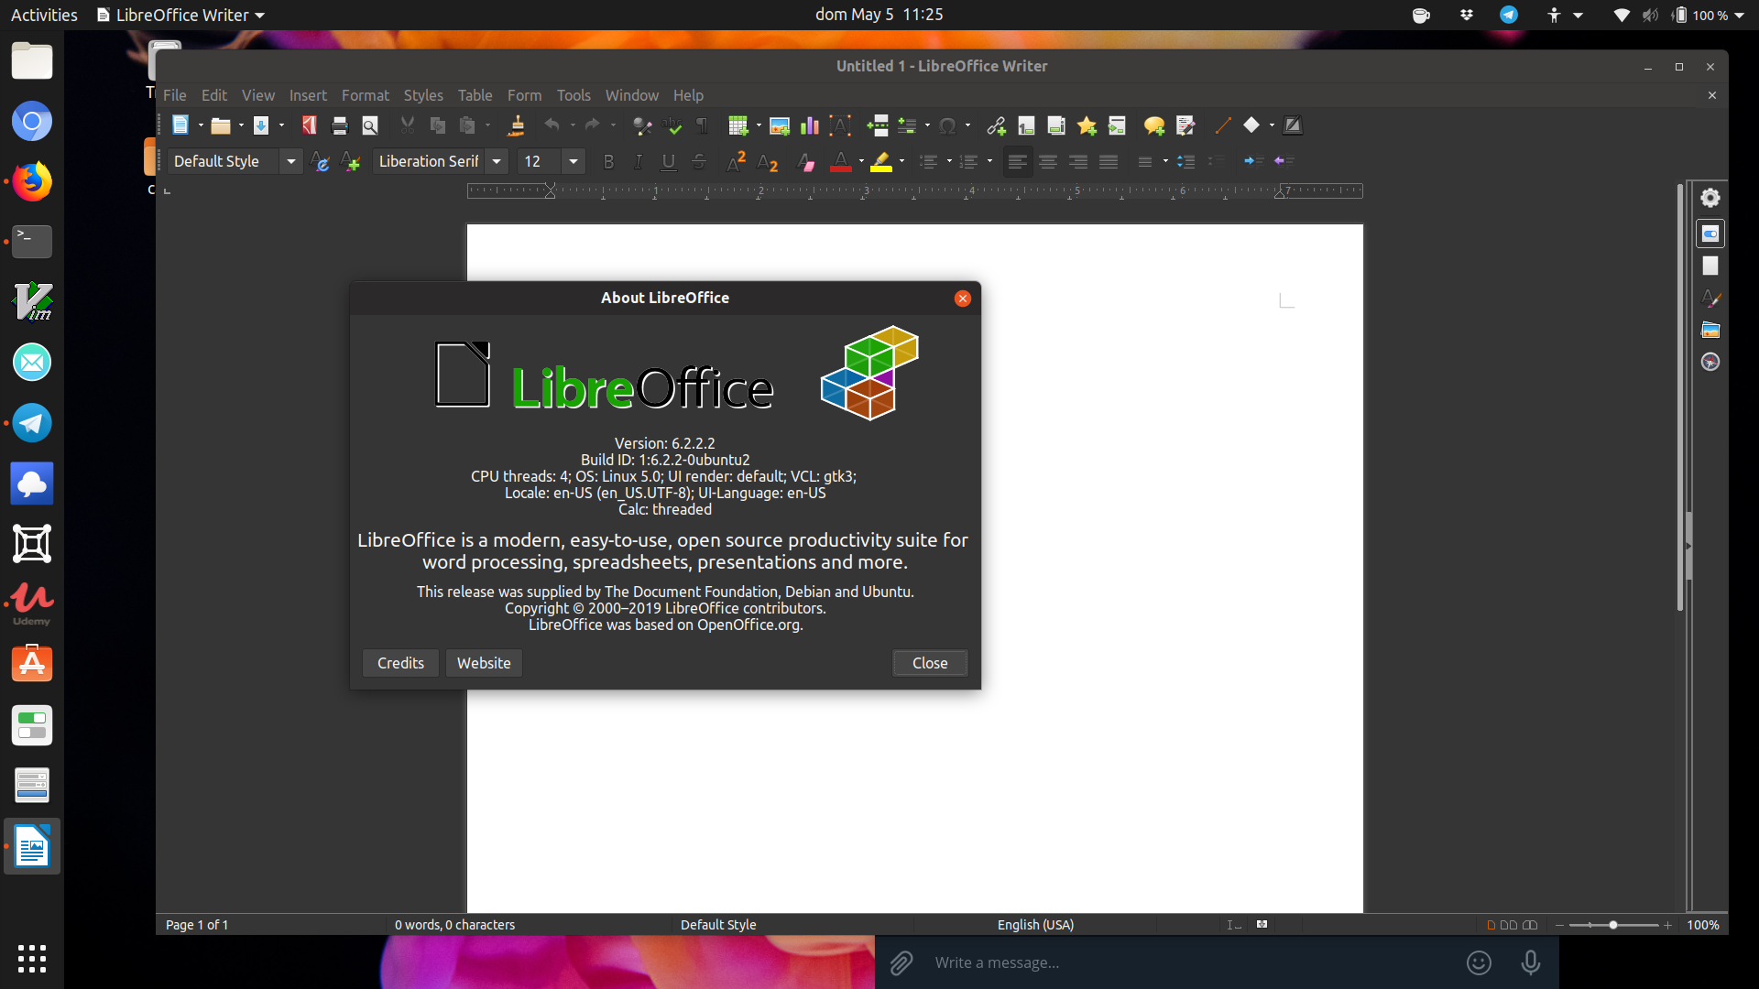Click the Insert Chart icon
This screenshot has height=989, width=1759.
click(810, 125)
